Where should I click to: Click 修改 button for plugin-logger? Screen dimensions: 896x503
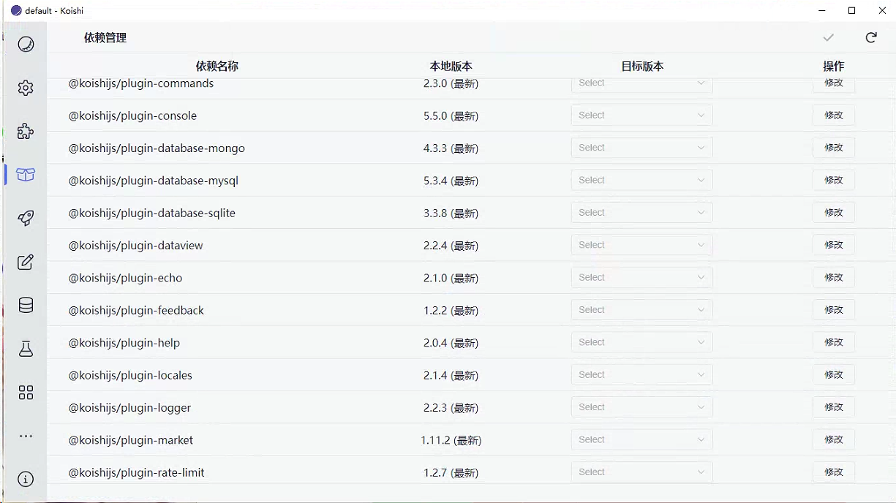(834, 407)
